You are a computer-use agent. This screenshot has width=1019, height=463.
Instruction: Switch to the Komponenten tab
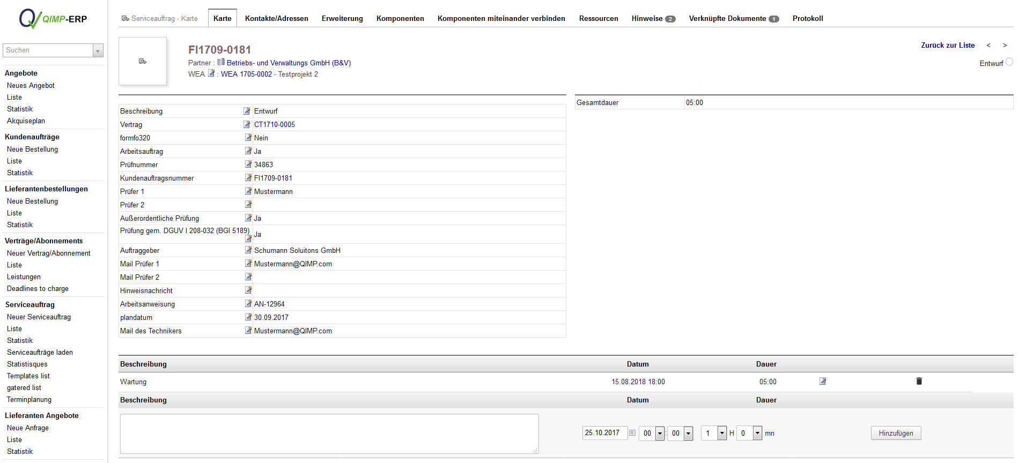pyautogui.click(x=400, y=18)
